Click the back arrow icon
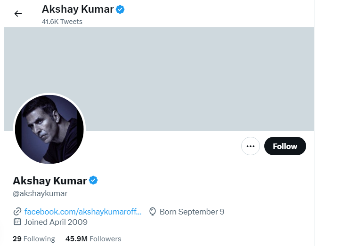The height and width of the screenshot is (246, 341). [18, 14]
